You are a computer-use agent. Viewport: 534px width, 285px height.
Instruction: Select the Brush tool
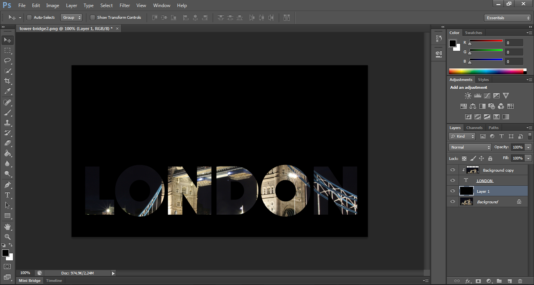(x=7, y=113)
